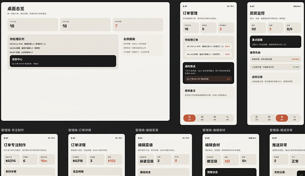305x176 pixels.
Task: Tap the orange cube tab icon in 厨房监控 screen
Action: coord(282,118)
